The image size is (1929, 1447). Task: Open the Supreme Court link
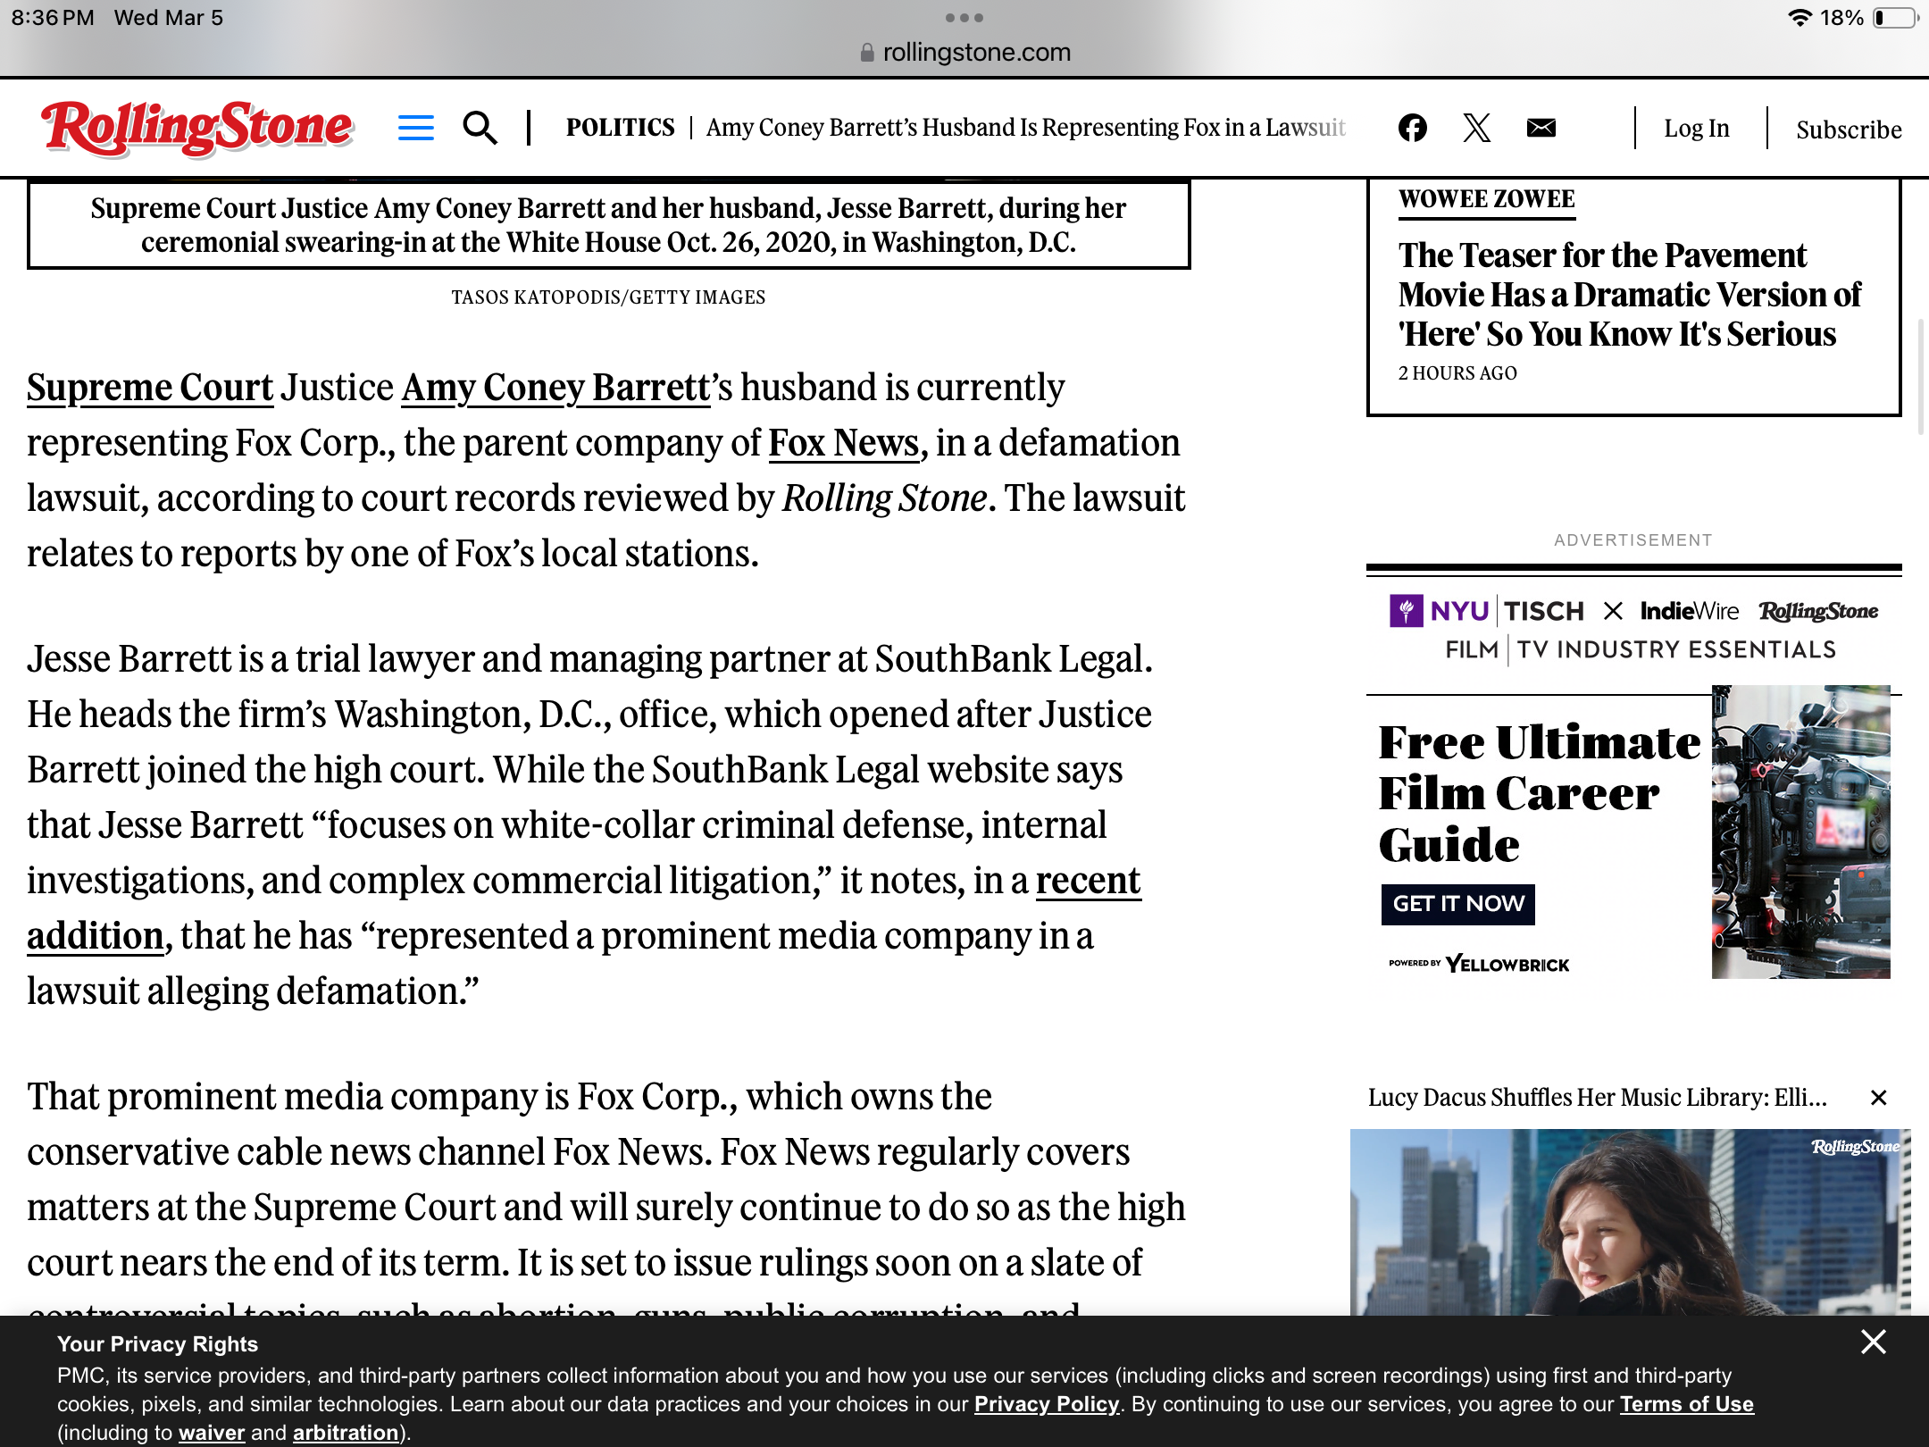[x=150, y=388]
